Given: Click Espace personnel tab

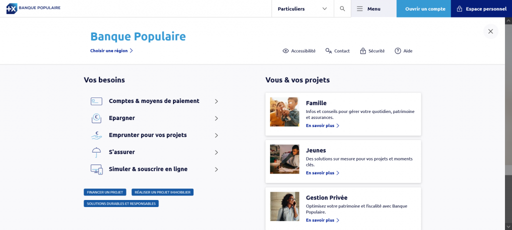Looking at the screenshot, I should point(481,9).
